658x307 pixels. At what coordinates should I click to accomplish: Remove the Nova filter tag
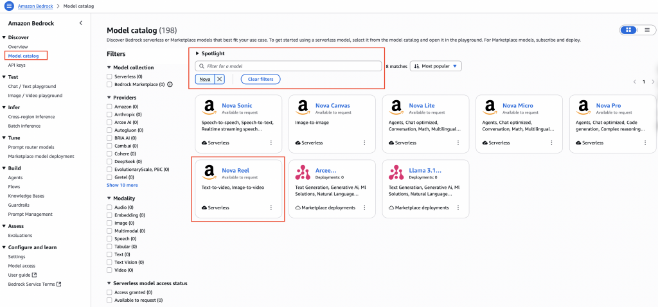(220, 79)
